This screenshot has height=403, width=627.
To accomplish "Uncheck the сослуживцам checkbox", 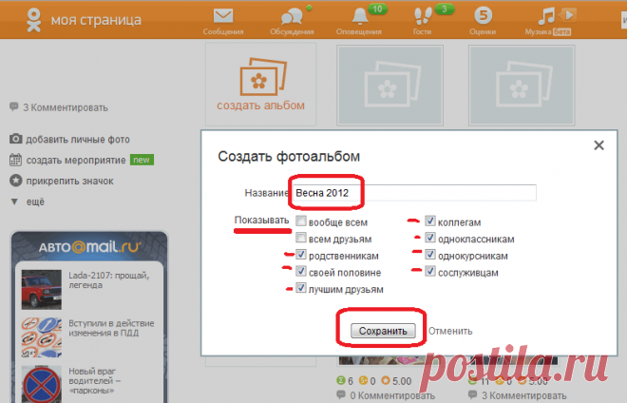I will [429, 271].
